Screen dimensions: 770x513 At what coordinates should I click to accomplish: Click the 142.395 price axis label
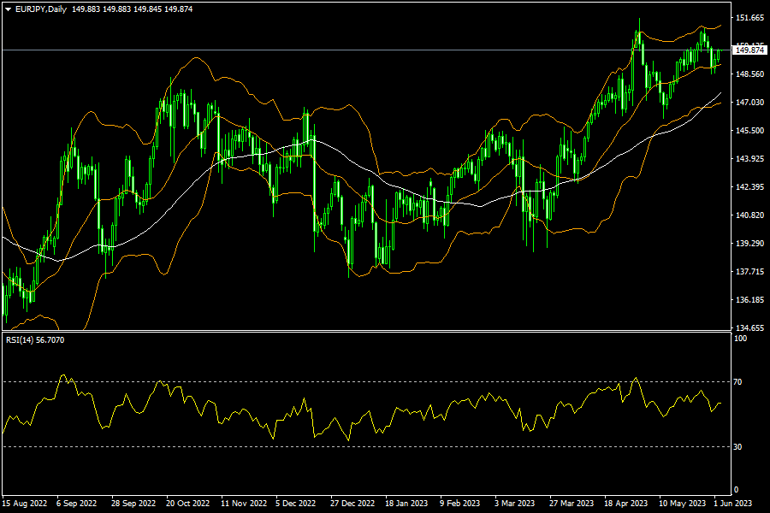pos(749,187)
